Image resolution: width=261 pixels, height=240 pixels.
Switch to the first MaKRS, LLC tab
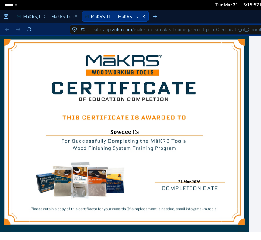click(47, 17)
